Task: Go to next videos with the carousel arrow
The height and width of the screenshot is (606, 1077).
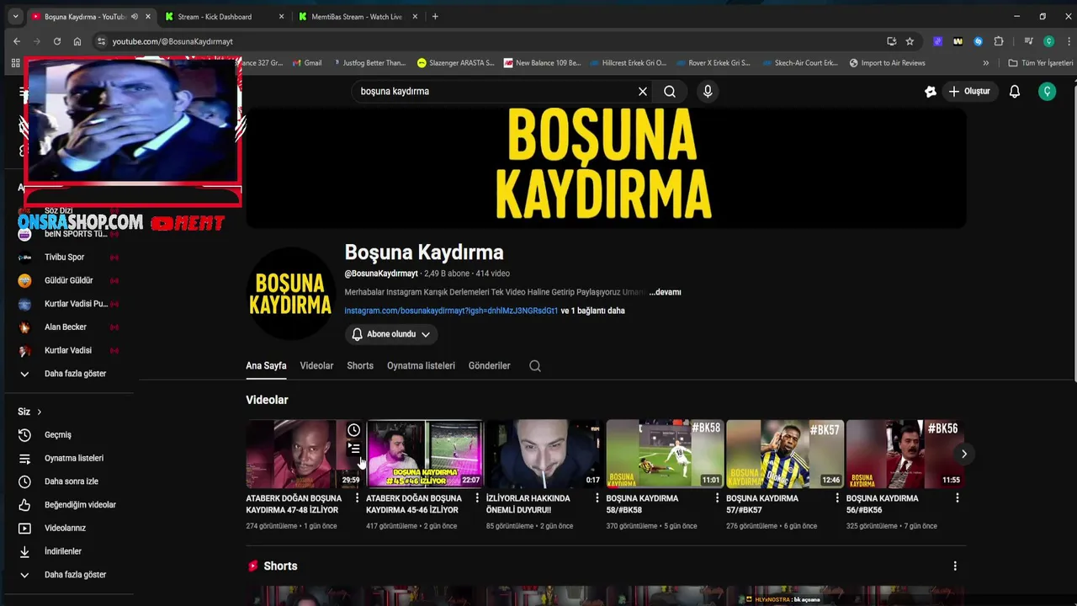Action: pyautogui.click(x=964, y=454)
